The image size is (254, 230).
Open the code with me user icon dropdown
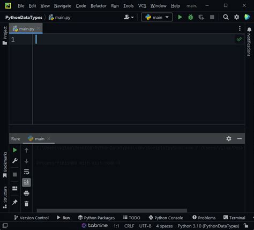[x=129, y=17]
